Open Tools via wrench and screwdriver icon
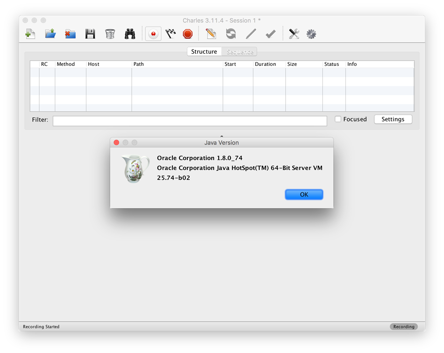Screen dimensions: 444x353 294,34
